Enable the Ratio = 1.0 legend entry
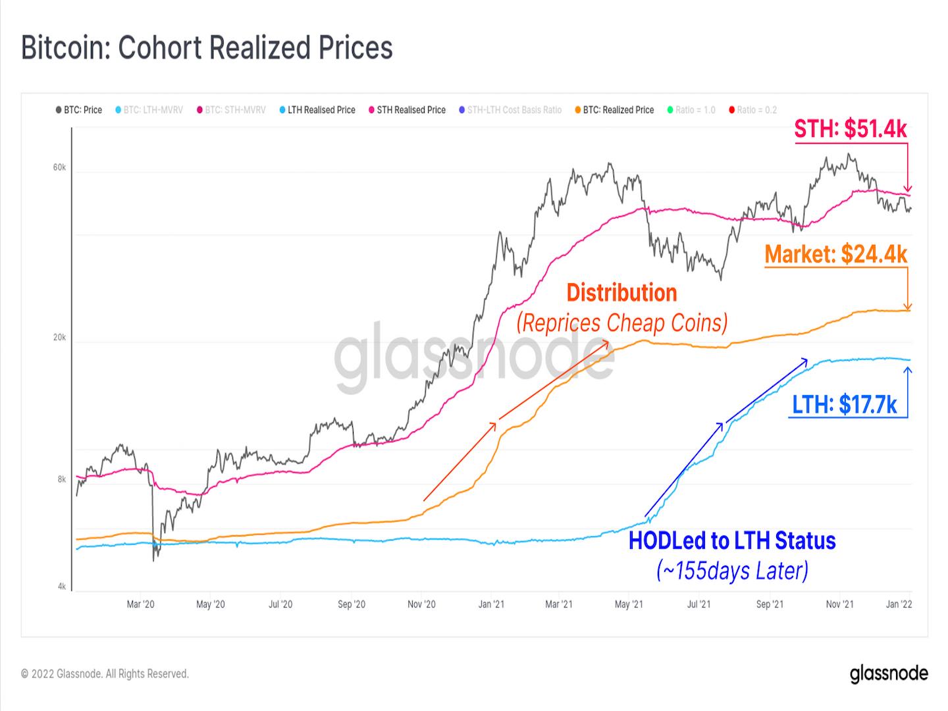The width and height of the screenshot is (948, 711). [x=691, y=110]
